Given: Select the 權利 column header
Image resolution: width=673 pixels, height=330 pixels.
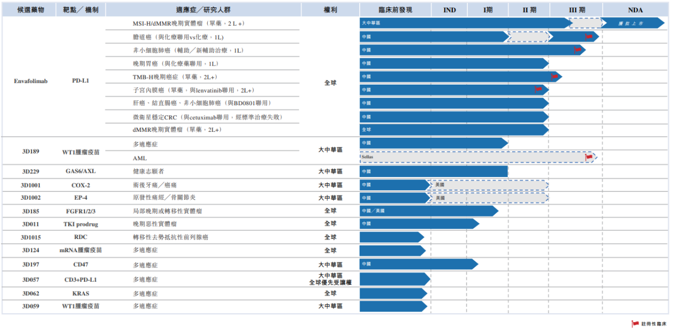Looking at the screenshot, I should coord(330,10).
